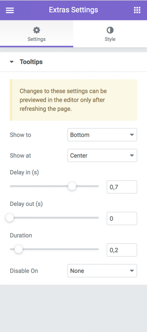
Task: Focus the Delay in value field
Action: [122, 187]
